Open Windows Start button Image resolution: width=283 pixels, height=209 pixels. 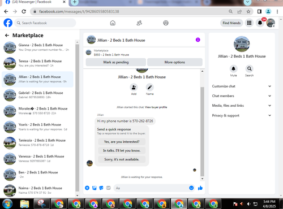tap(7, 204)
